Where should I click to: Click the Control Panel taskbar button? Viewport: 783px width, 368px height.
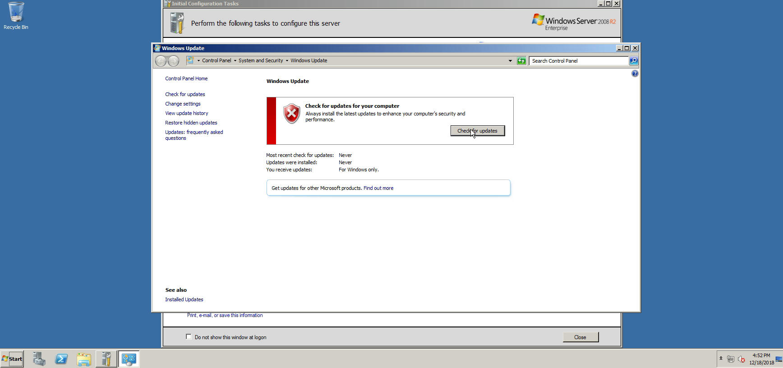coord(129,359)
